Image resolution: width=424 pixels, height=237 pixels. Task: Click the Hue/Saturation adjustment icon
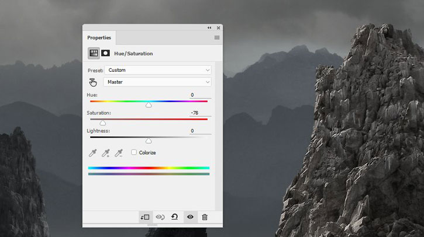(x=94, y=53)
